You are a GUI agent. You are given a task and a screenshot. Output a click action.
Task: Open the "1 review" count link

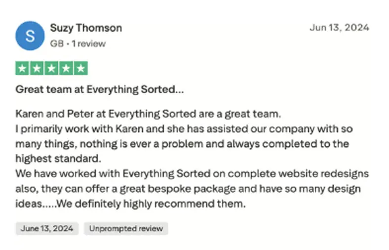click(88, 43)
